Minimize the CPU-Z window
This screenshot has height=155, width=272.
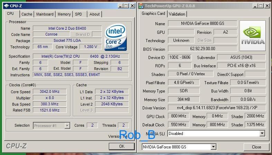click(x=120, y=6)
